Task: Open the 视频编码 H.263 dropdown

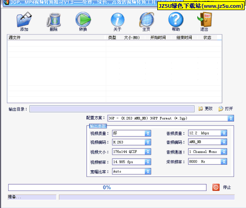Action: [148, 142]
